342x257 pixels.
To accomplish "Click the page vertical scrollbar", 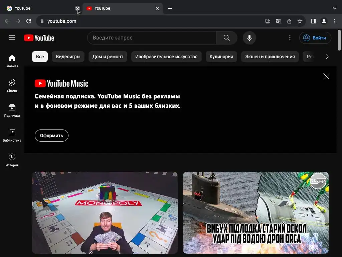I will click(x=339, y=40).
